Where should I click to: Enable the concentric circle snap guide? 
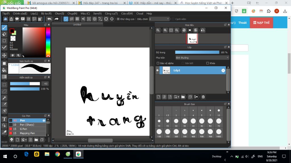click(95, 19)
